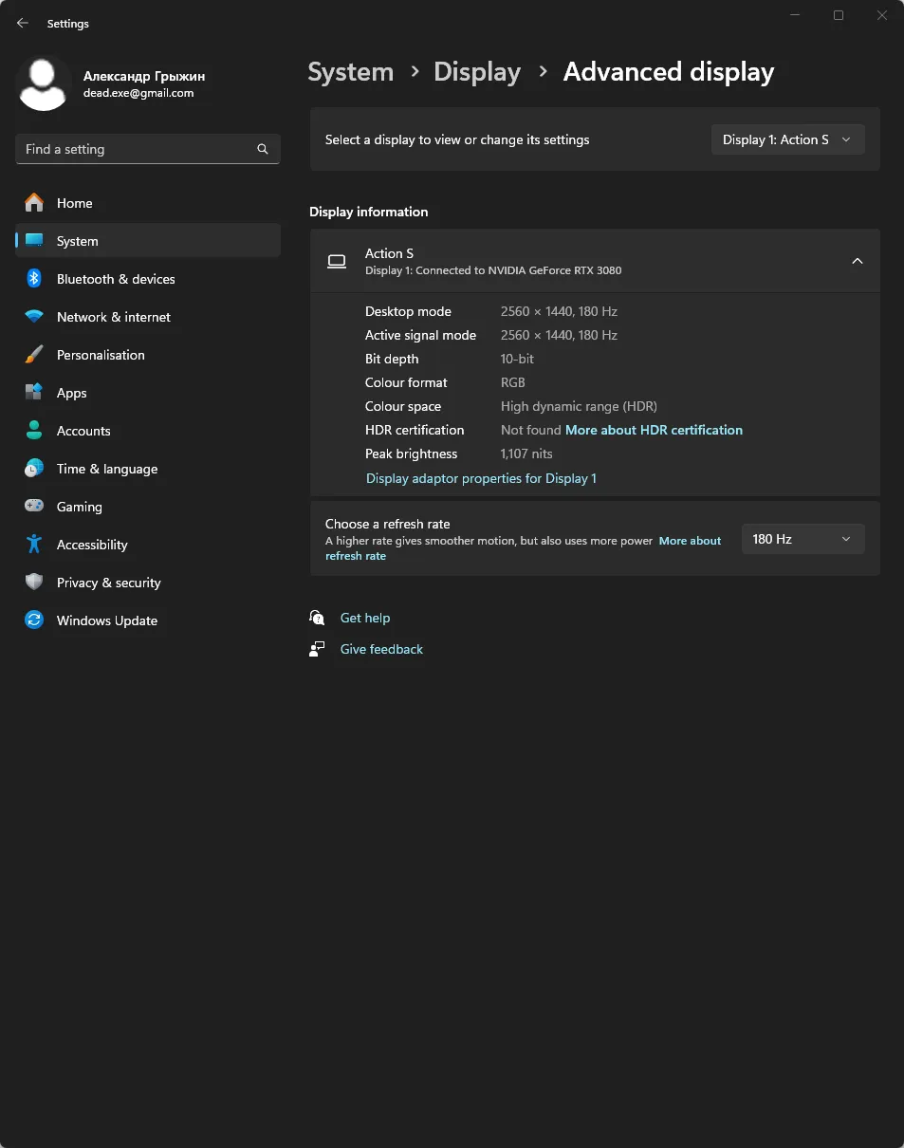Go to Personalisation settings
Image resolution: width=904 pixels, height=1148 pixels.
click(x=101, y=355)
